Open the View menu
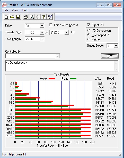 coord(15,10)
